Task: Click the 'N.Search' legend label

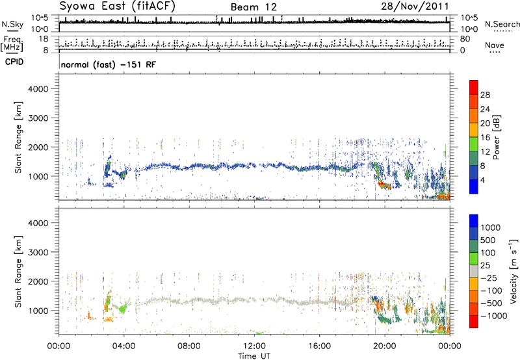Action: coord(502,24)
